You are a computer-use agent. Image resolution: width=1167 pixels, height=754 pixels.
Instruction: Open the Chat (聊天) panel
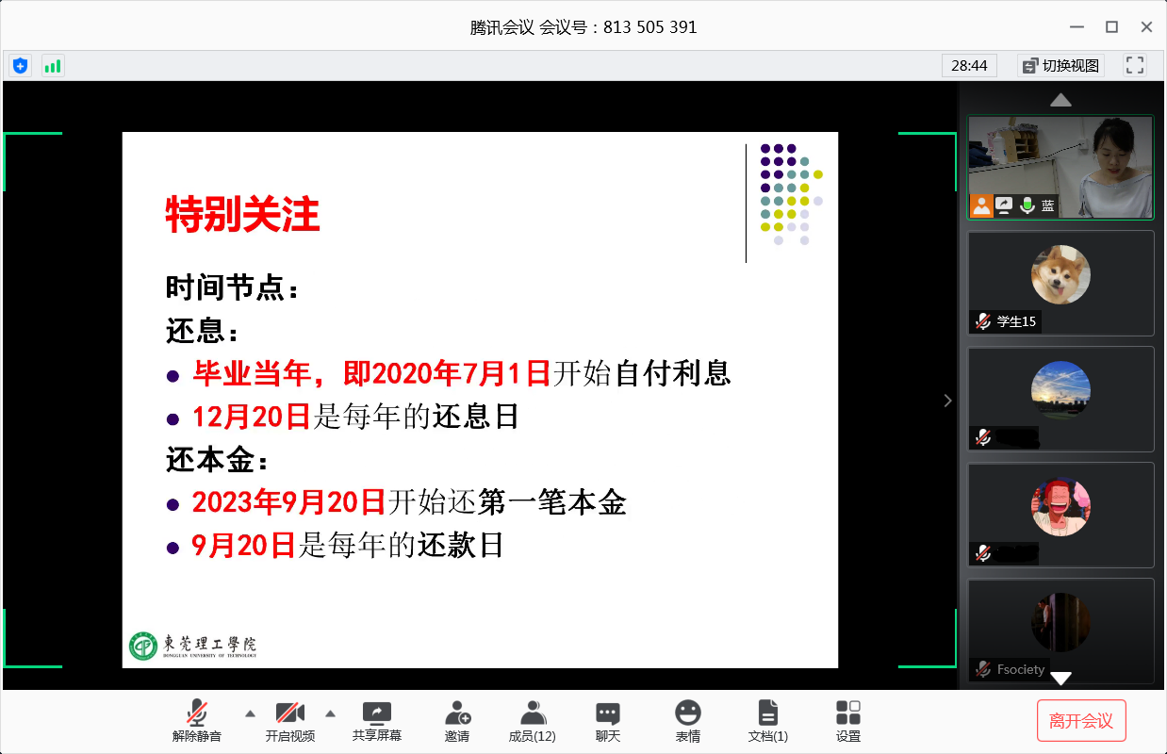coord(608,721)
